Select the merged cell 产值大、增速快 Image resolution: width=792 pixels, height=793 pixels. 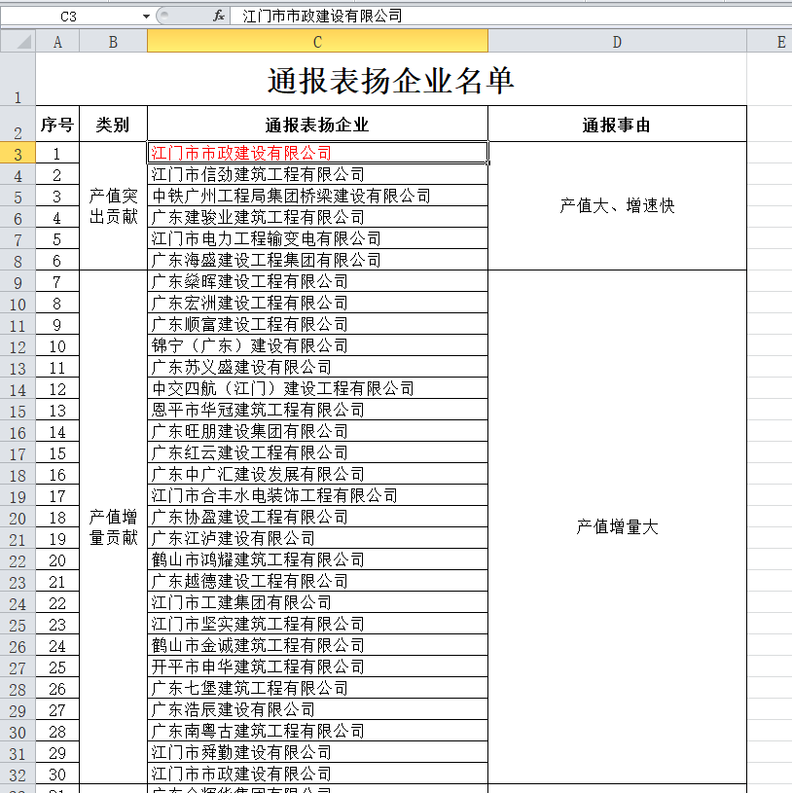tap(617, 206)
